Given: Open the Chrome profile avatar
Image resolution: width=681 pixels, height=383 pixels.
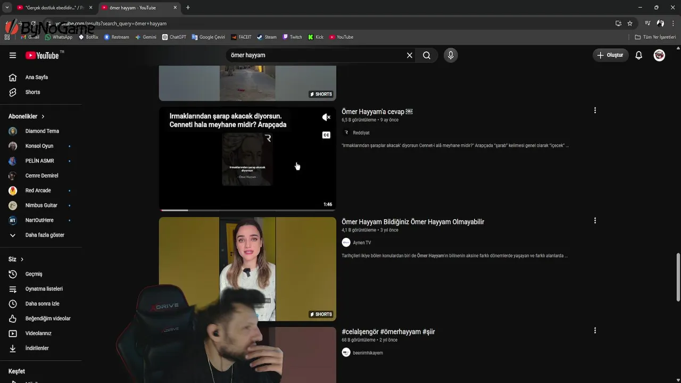Looking at the screenshot, I should point(660,23).
